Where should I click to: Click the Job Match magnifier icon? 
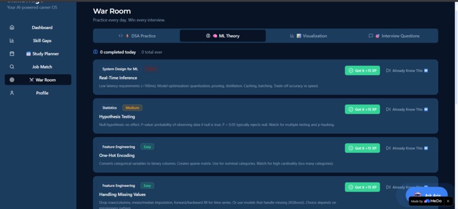[x=12, y=67]
